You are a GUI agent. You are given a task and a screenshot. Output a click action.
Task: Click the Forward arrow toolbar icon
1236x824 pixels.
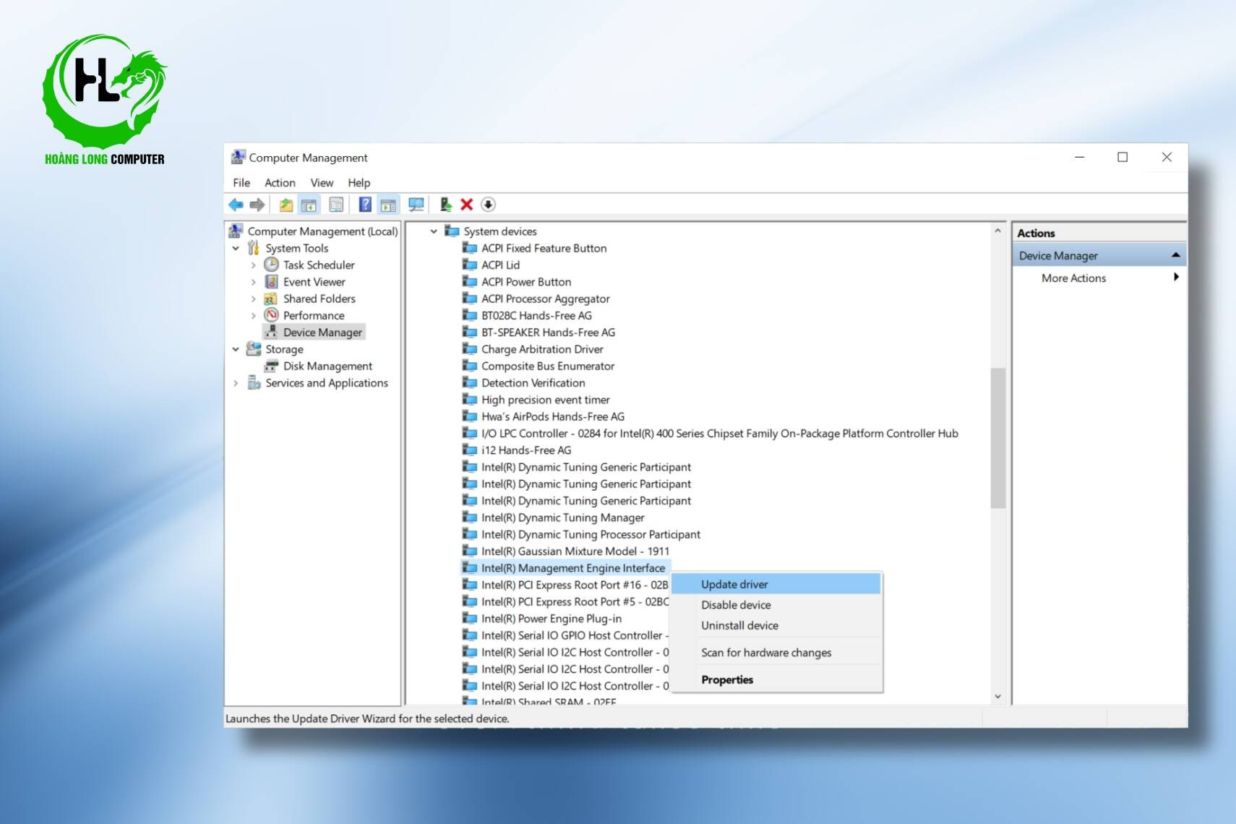point(257,205)
